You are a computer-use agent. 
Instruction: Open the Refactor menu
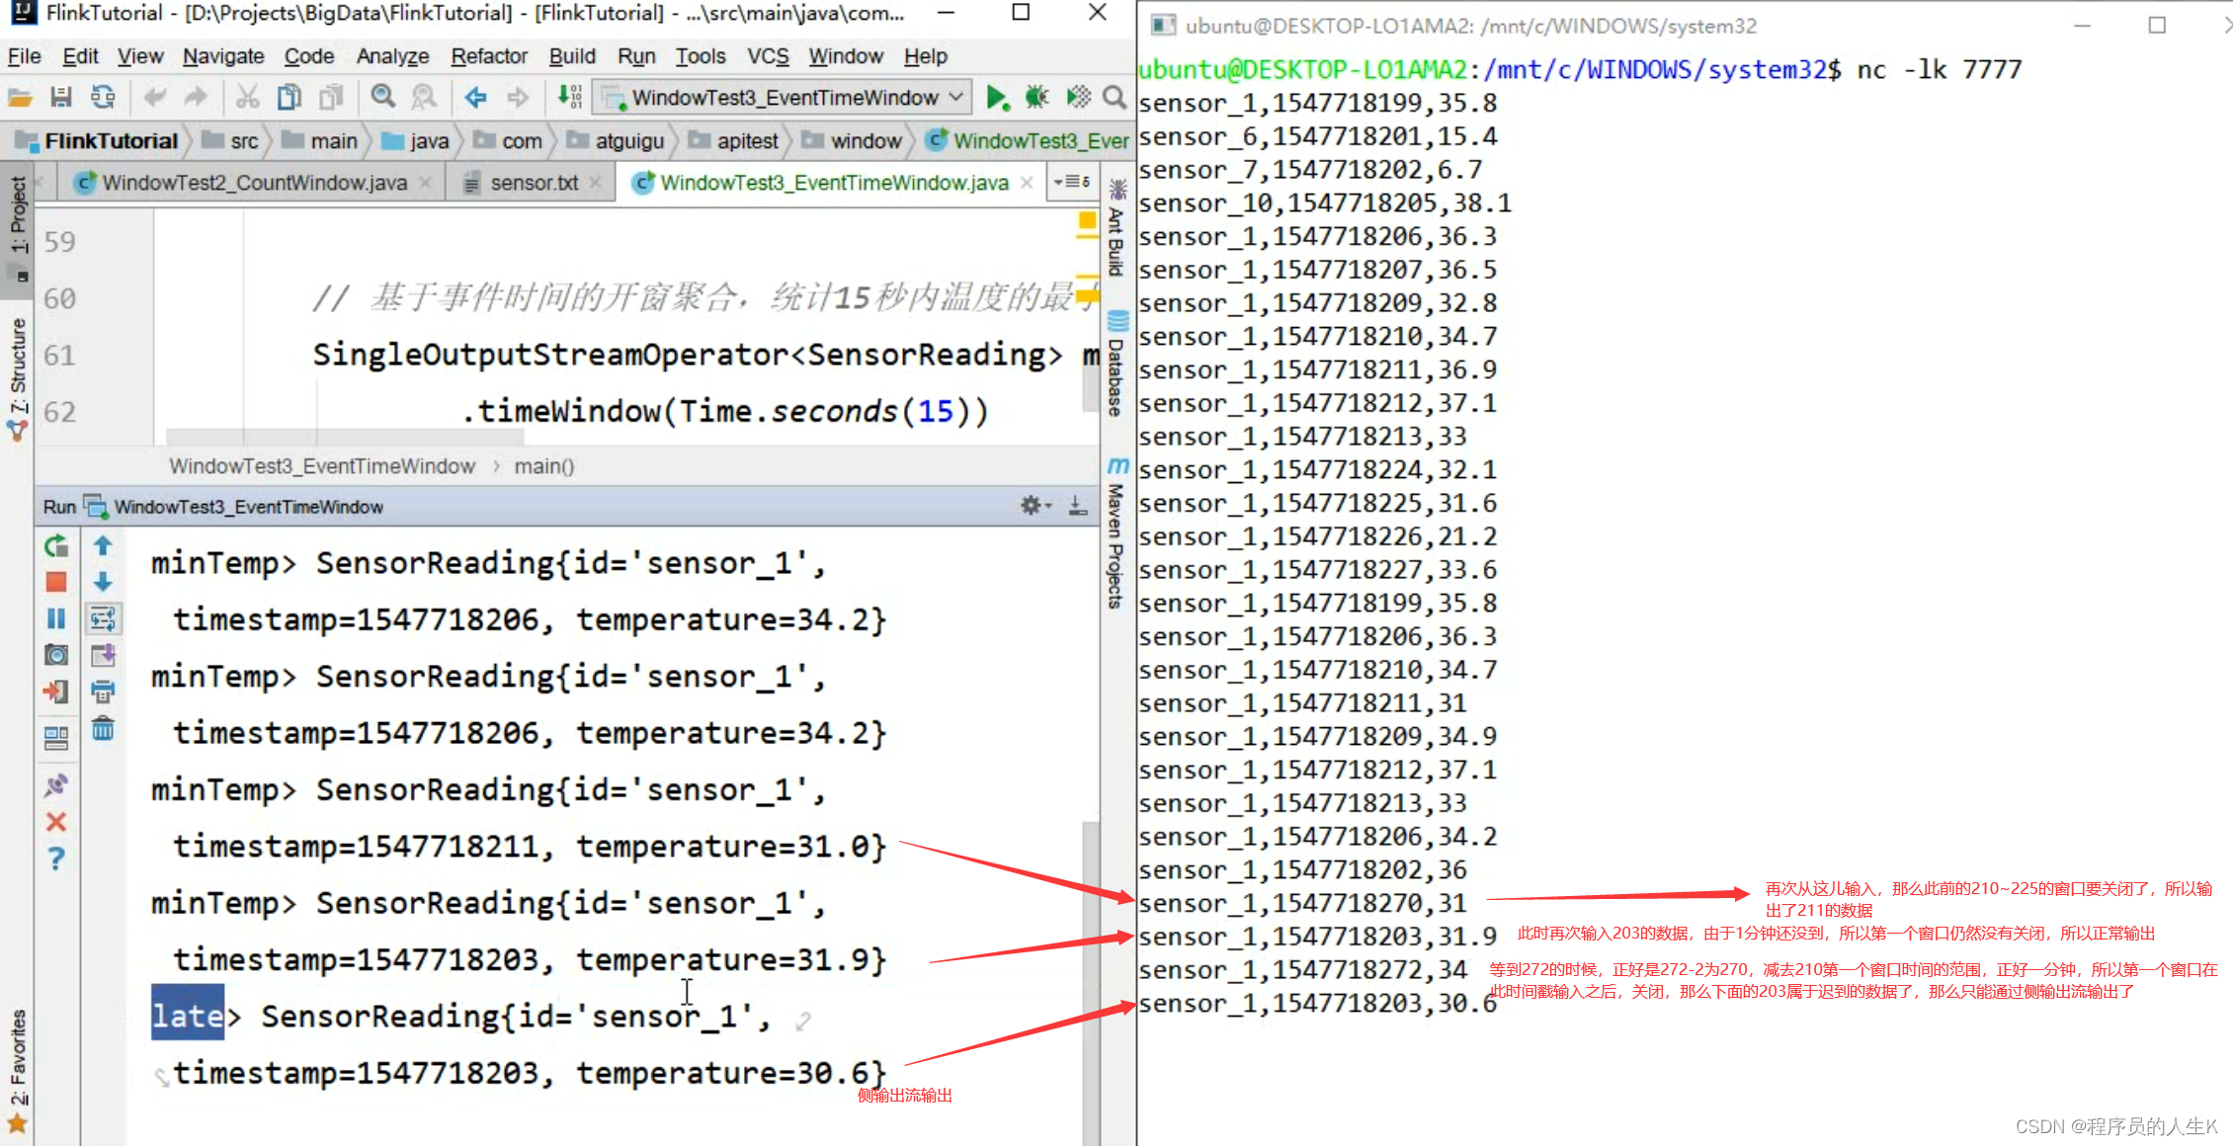click(488, 56)
